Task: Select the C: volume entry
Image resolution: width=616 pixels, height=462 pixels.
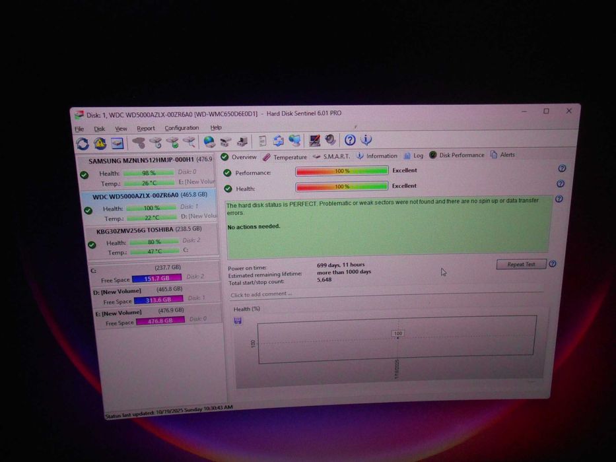Action: click(x=154, y=273)
